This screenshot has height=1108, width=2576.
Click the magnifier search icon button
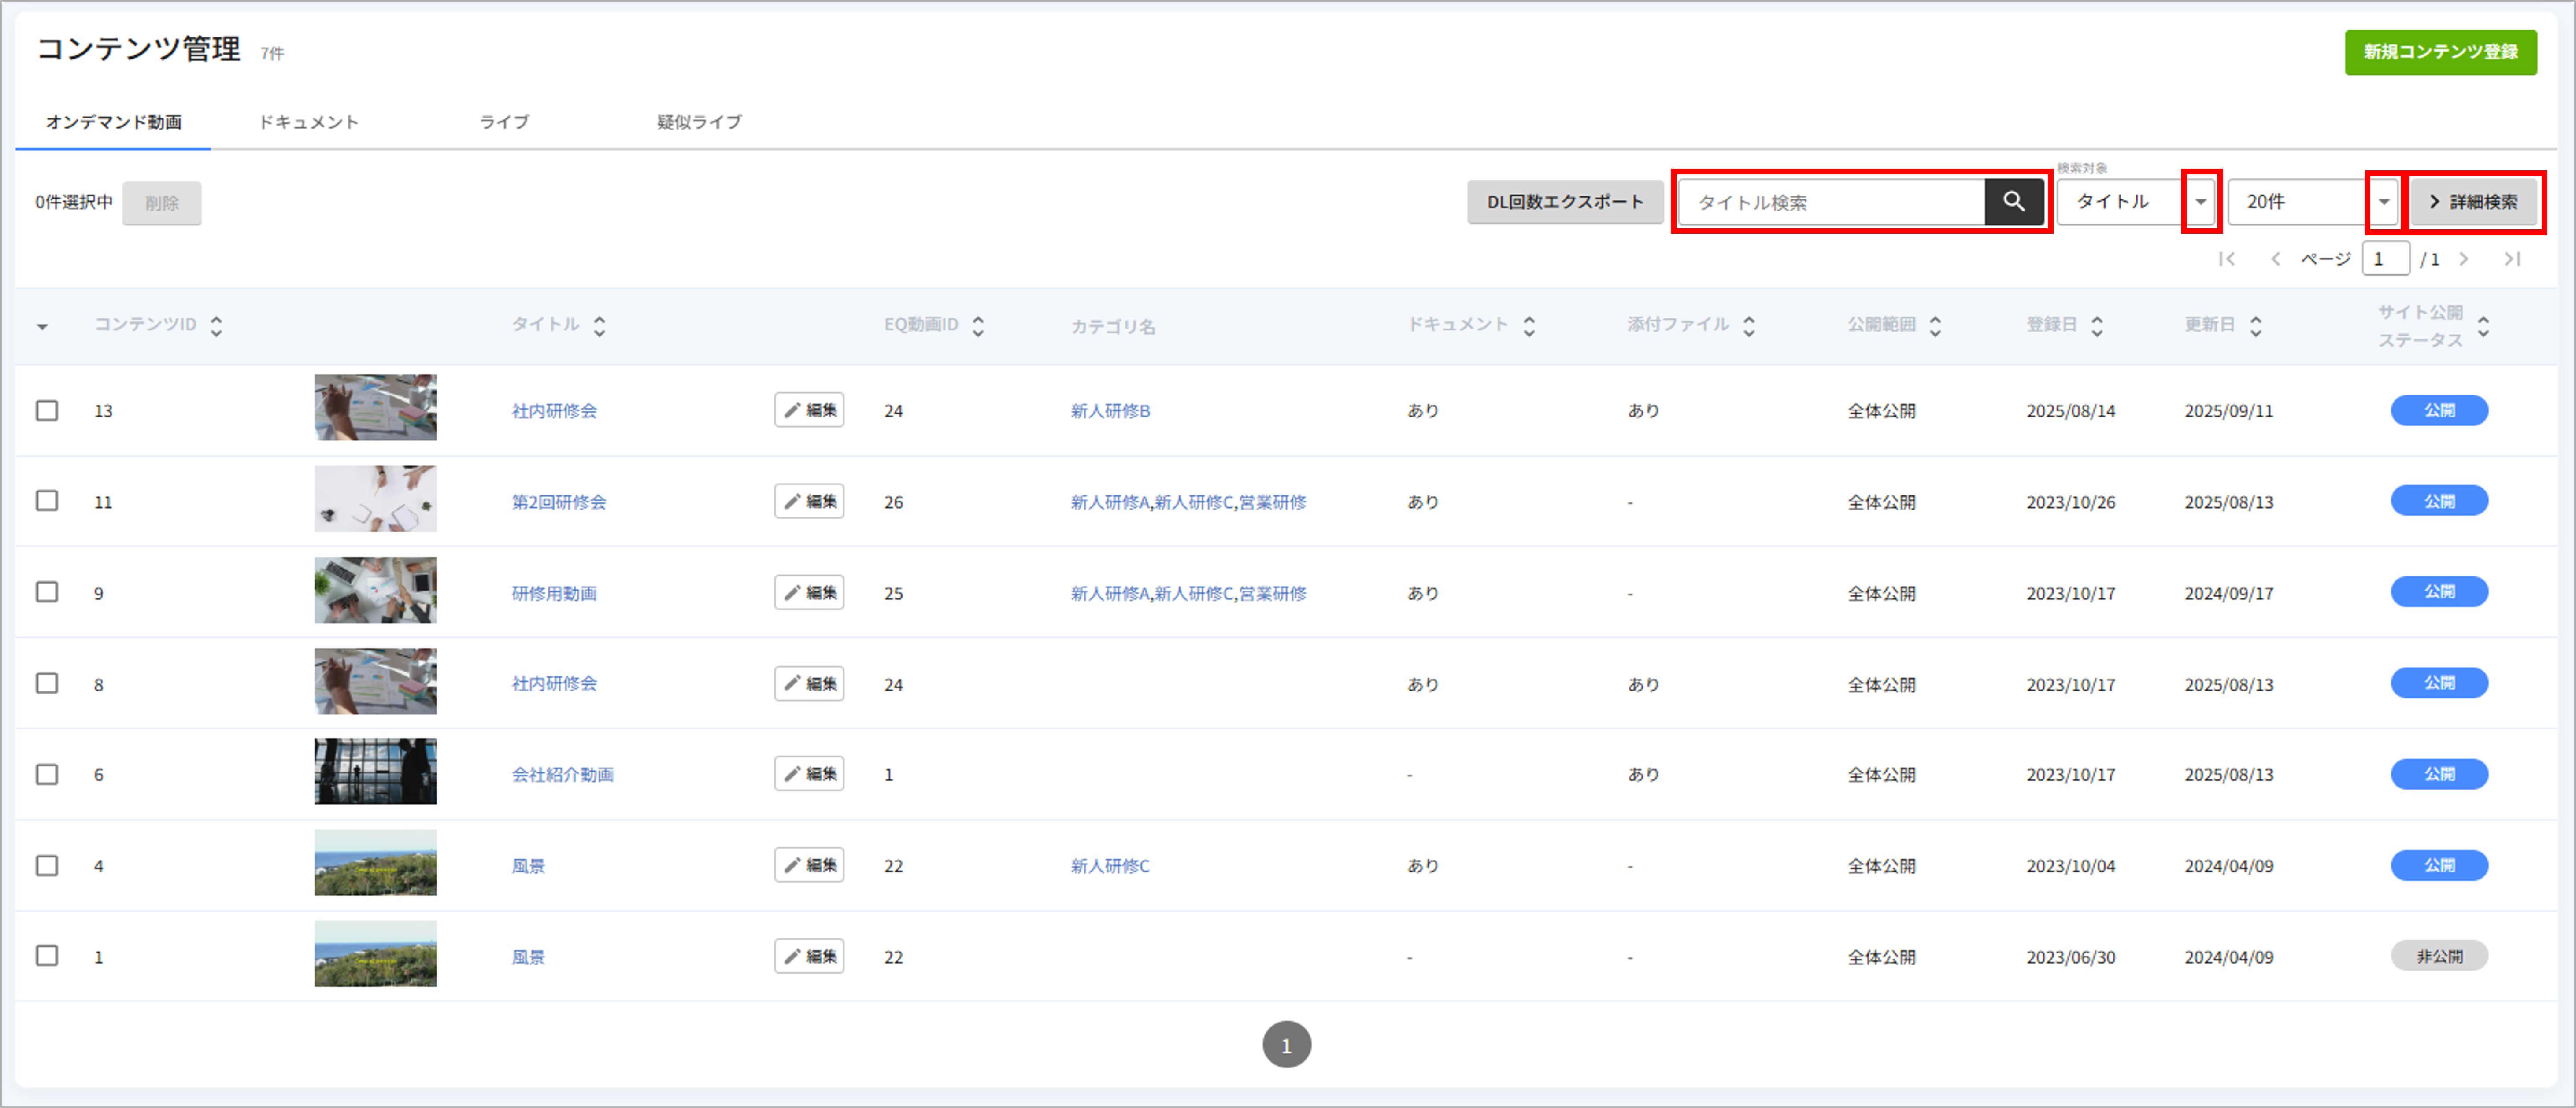pos(2013,202)
